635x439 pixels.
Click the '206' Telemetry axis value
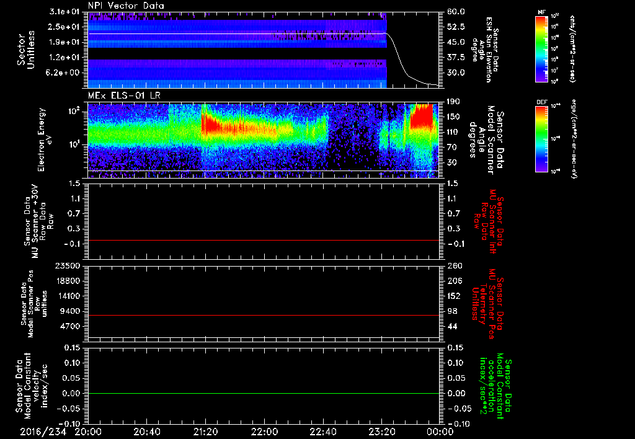tap(453, 281)
